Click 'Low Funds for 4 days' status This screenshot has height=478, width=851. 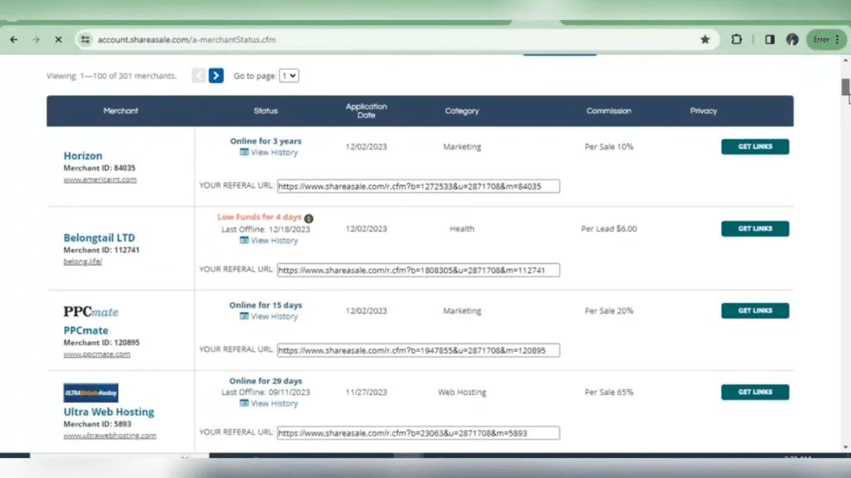coord(259,217)
